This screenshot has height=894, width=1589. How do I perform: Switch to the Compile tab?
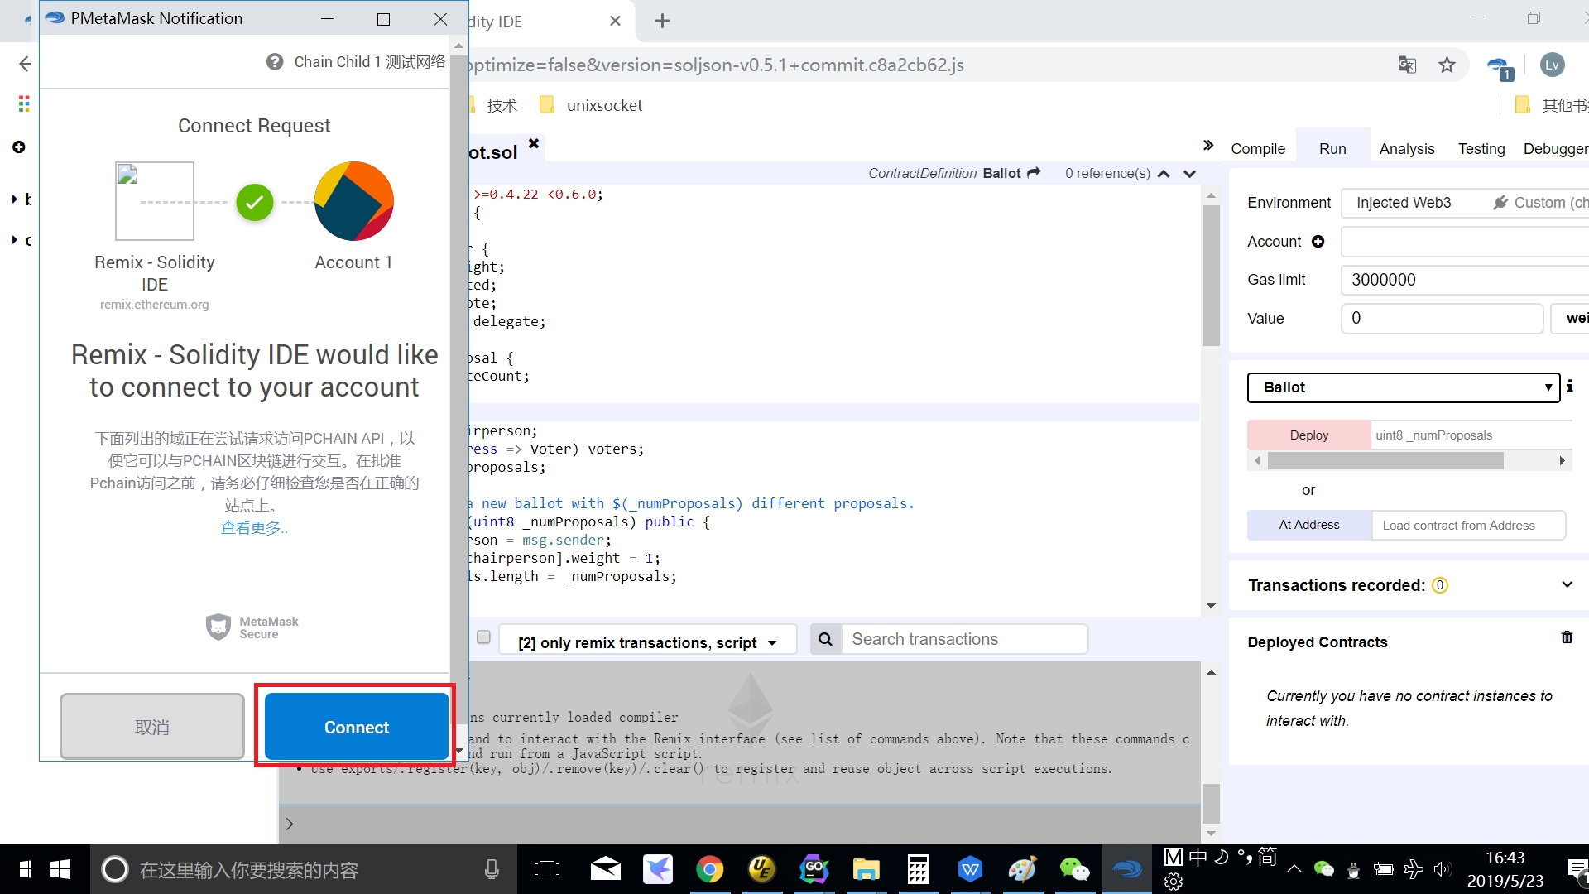[1258, 149]
